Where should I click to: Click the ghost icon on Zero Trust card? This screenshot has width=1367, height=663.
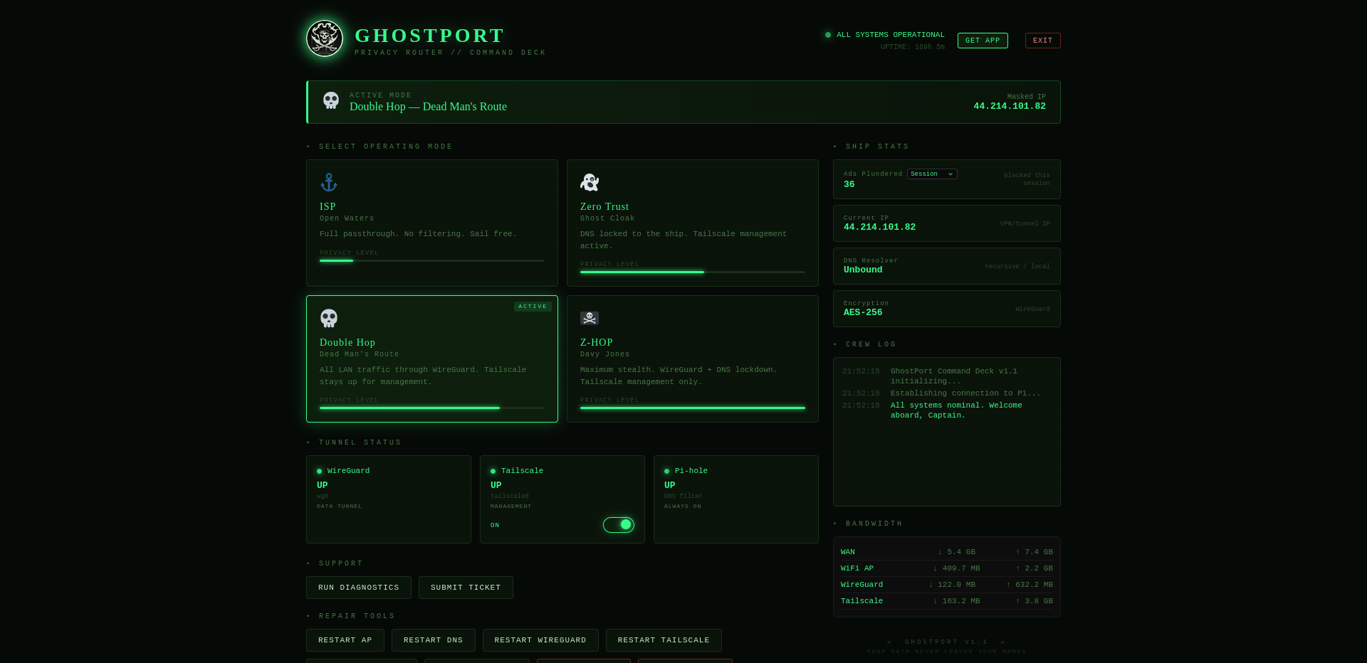click(589, 182)
